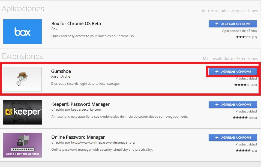
Task: Open the Box for Chrome OS Beta title
Action: coord(76,24)
